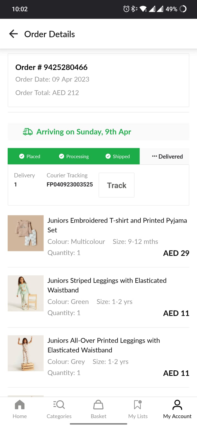
Task: Open My Account profile icon
Action: point(177,405)
